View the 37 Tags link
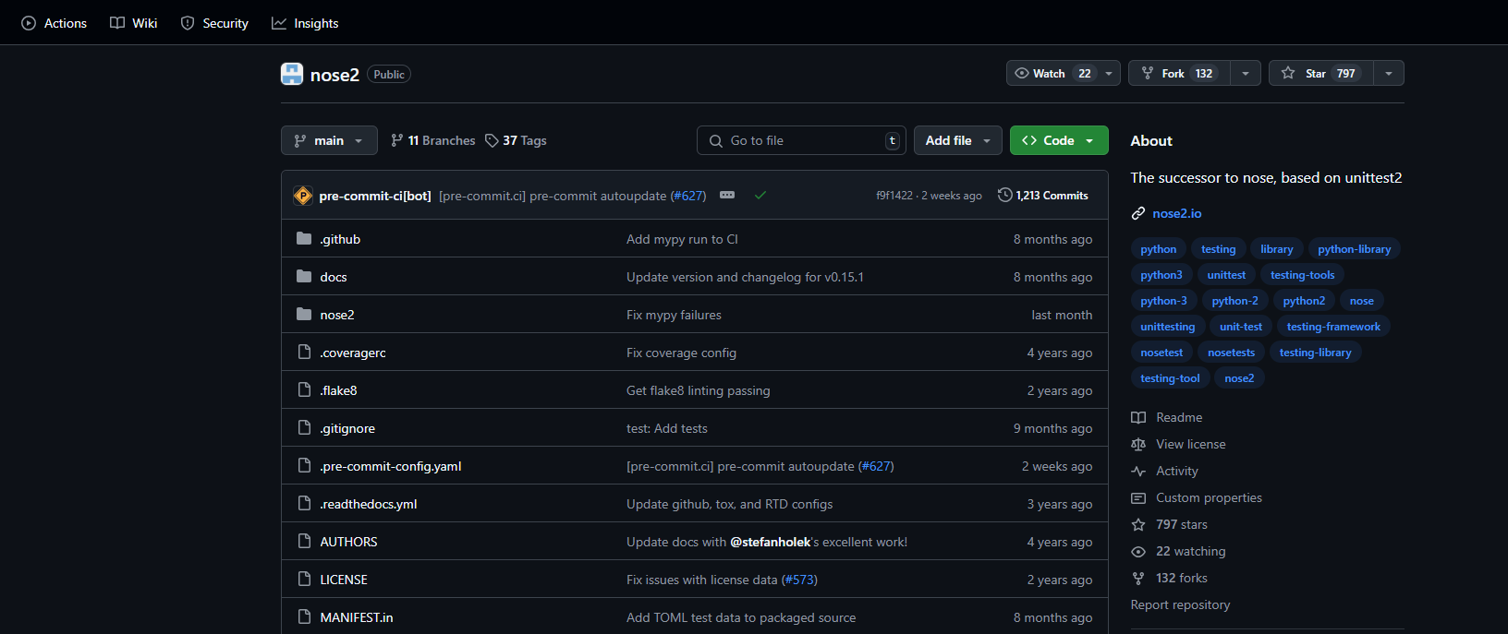1508x634 pixels. pos(516,140)
